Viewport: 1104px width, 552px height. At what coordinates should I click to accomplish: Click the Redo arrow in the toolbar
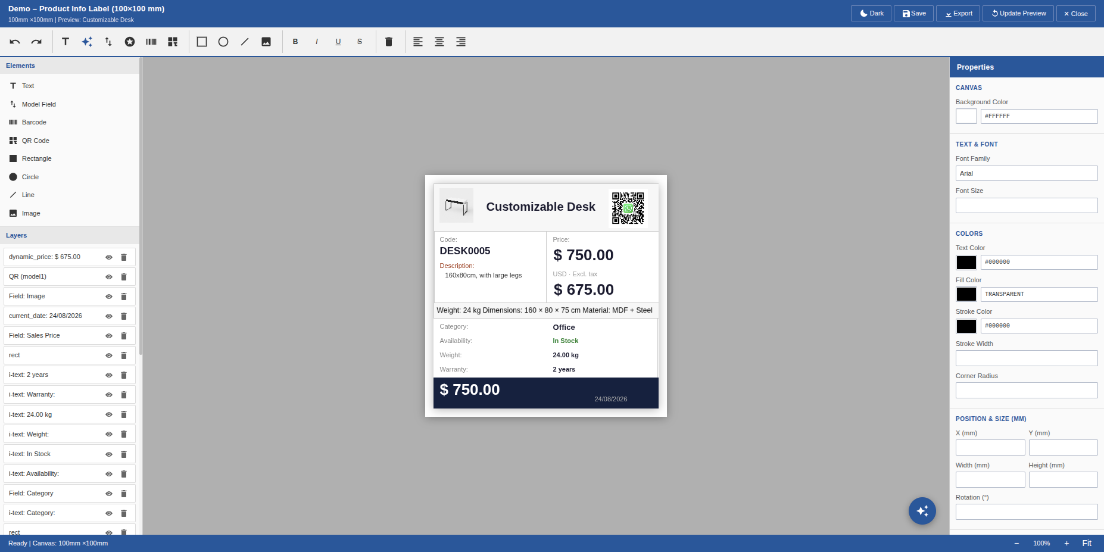[36, 42]
